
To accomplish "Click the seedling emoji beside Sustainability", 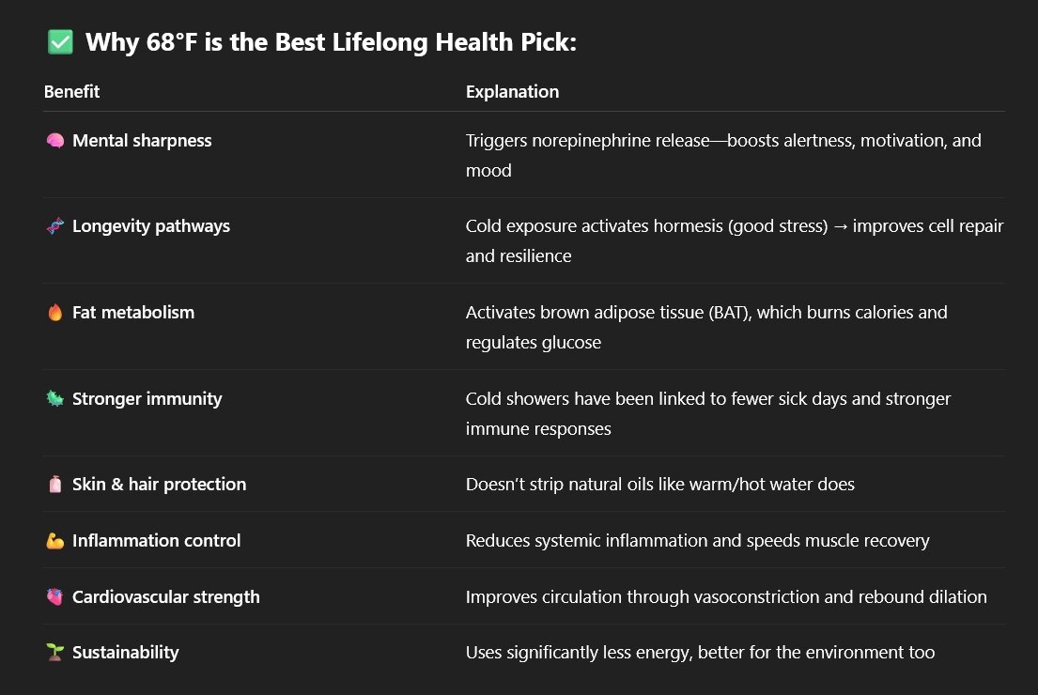I will 54,653.
